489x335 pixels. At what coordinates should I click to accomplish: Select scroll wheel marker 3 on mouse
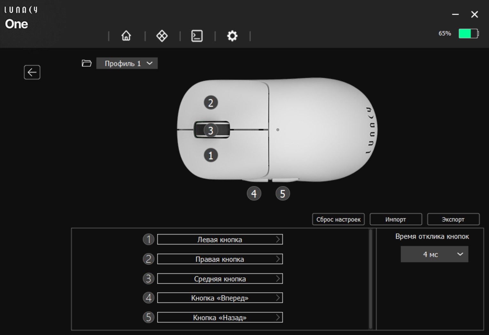tap(211, 130)
